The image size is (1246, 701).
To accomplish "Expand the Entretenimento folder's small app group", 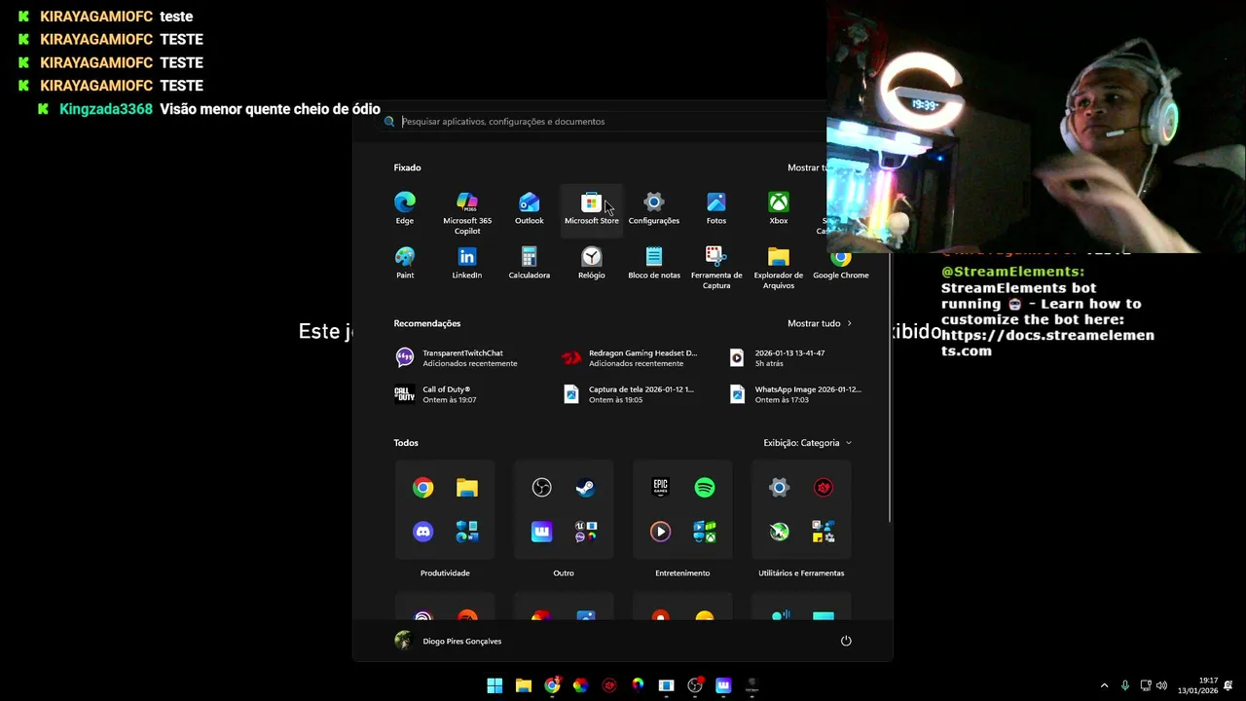I will tap(705, 532).
